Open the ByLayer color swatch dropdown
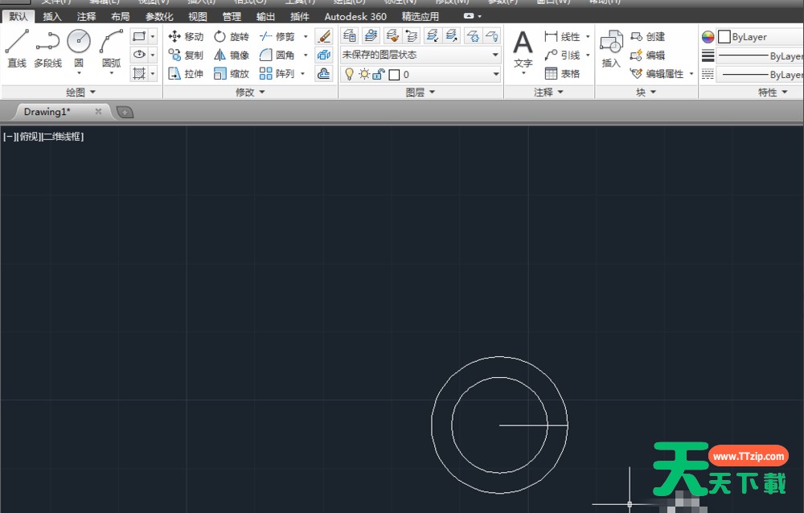This screenshot has width=804, height=513. pyautogui.click(x=760, y=36)
